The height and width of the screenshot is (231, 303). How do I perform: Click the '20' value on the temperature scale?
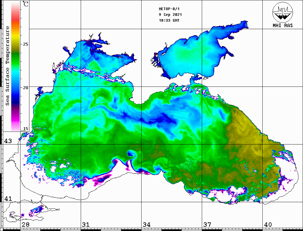[26, 88]
